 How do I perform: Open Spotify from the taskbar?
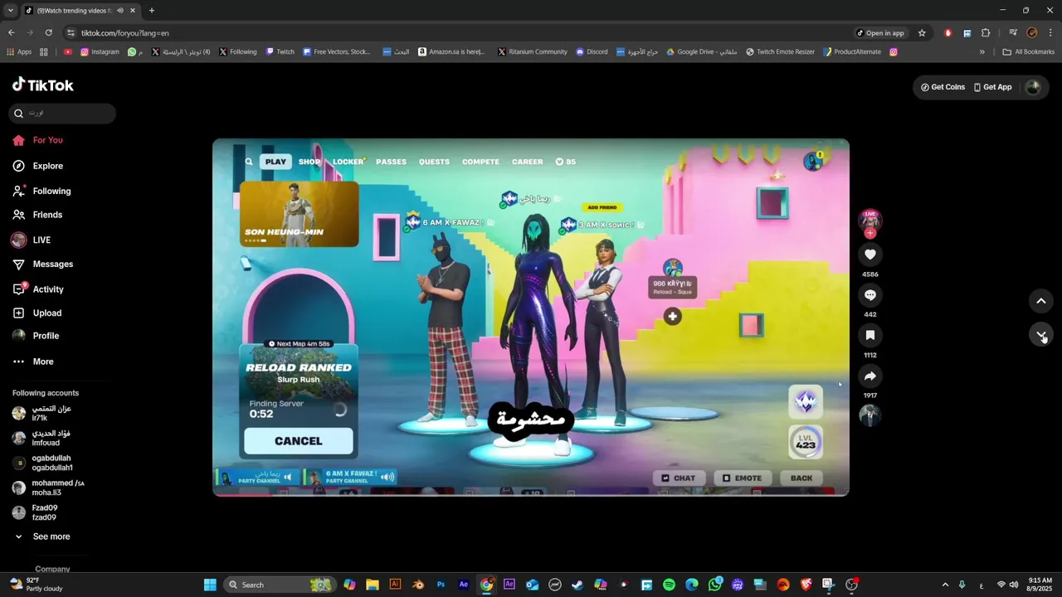point(669,585)
